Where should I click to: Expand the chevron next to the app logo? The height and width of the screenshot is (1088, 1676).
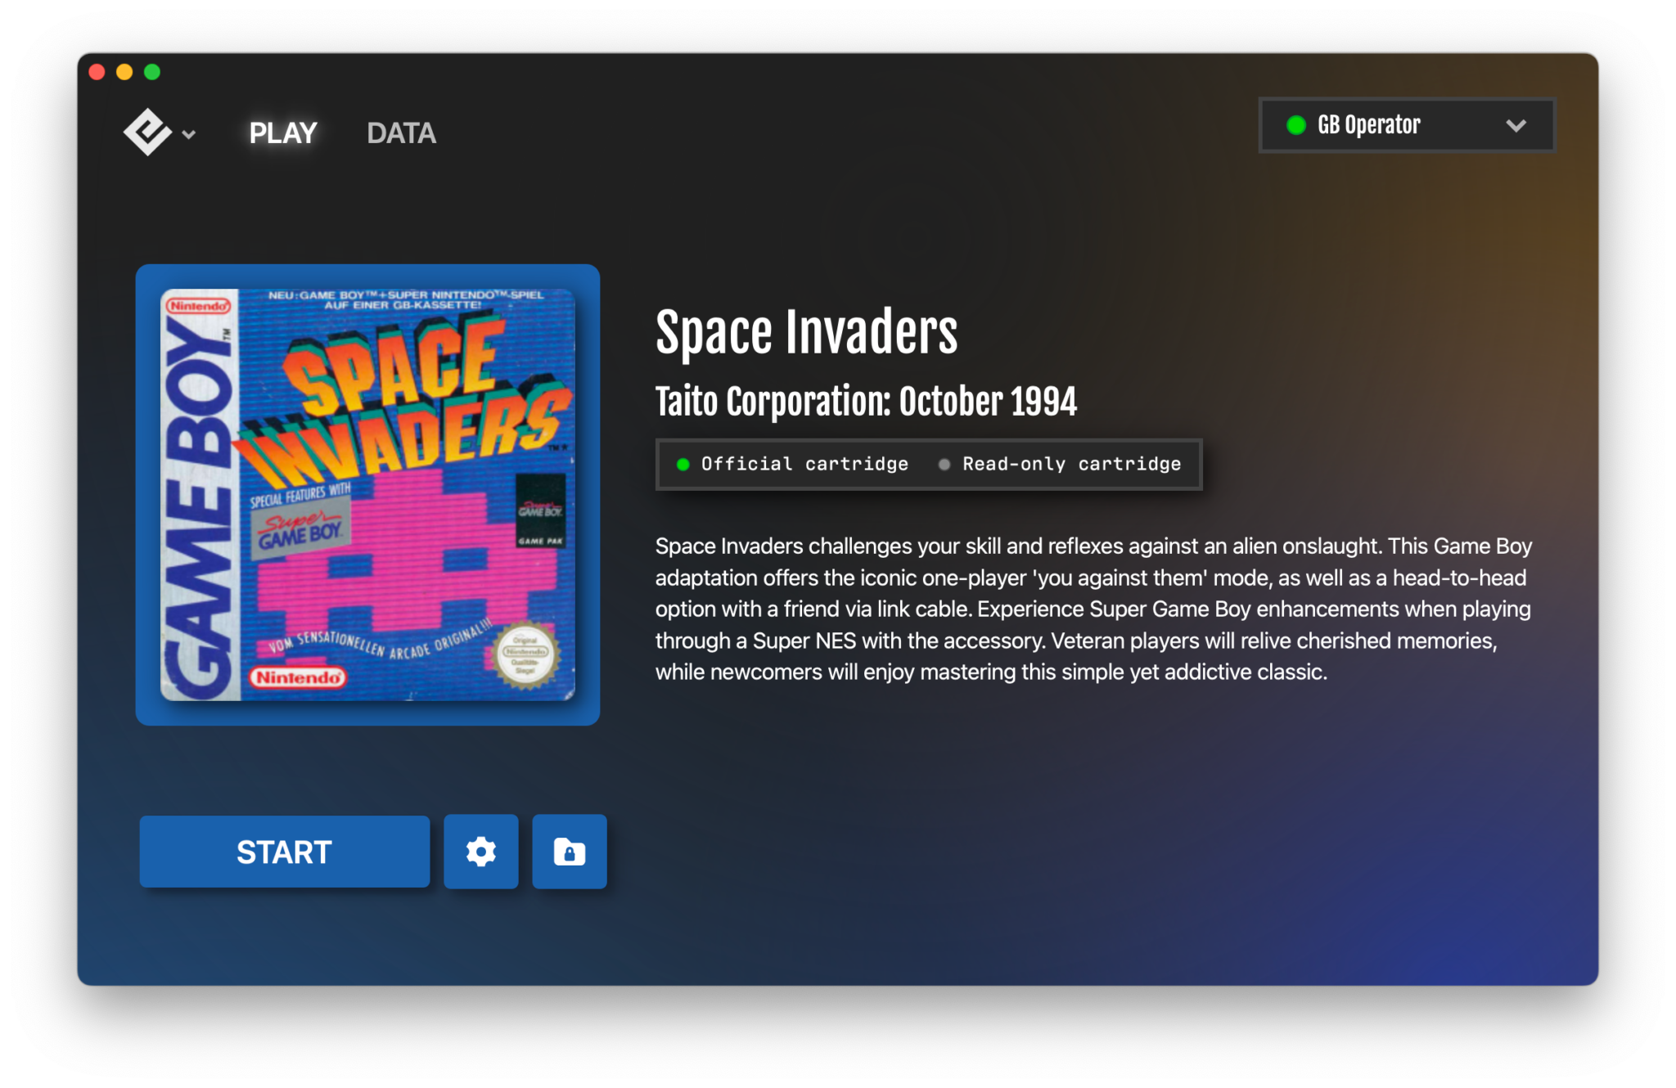click(189, 134)
